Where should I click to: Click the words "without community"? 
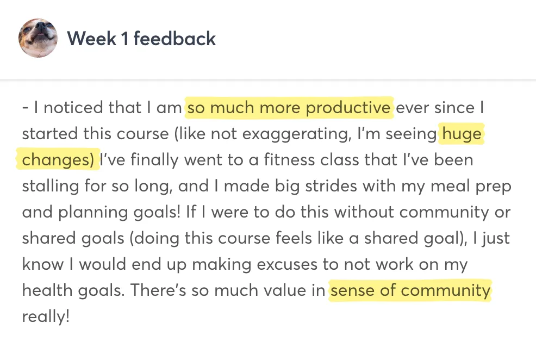404,212
